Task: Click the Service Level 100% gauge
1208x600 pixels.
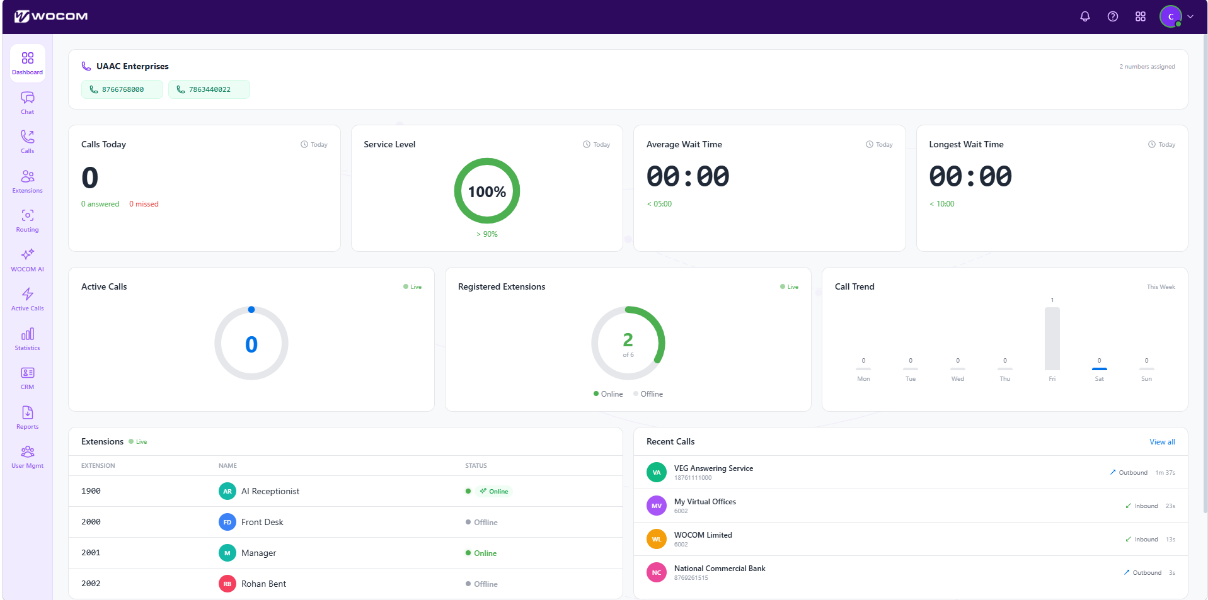Action: tap(487, 191)
